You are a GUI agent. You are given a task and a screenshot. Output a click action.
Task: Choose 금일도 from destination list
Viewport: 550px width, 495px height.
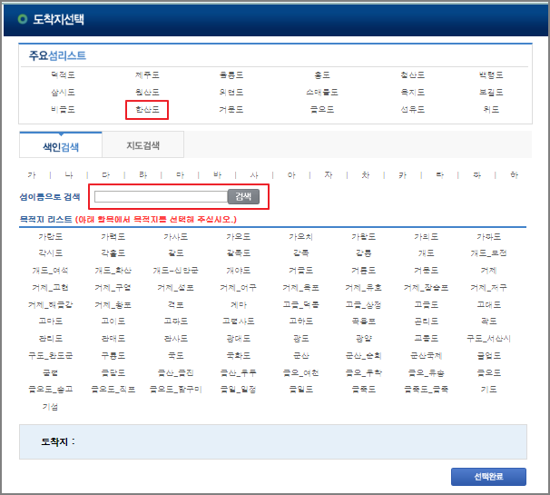tap(301, 390)
